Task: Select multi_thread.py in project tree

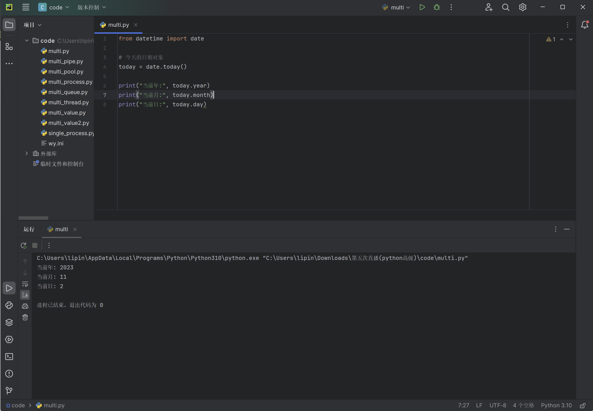Action: [x=68, y=102]
